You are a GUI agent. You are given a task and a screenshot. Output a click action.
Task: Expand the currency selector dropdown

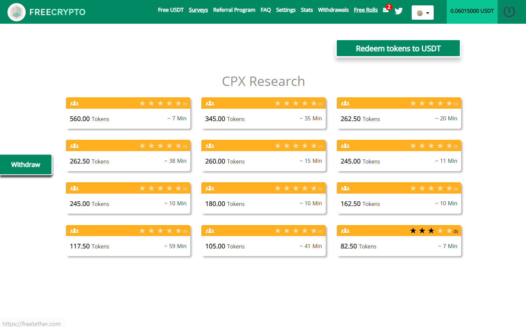[423, 13]
